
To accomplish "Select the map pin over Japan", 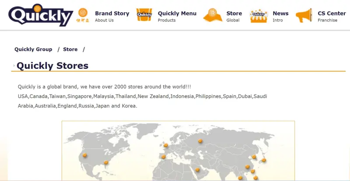I will coord(264,160).
